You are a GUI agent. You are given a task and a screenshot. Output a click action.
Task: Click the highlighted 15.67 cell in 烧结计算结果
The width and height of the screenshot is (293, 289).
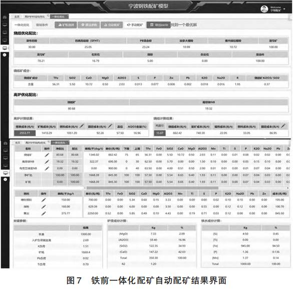(160, 133)
